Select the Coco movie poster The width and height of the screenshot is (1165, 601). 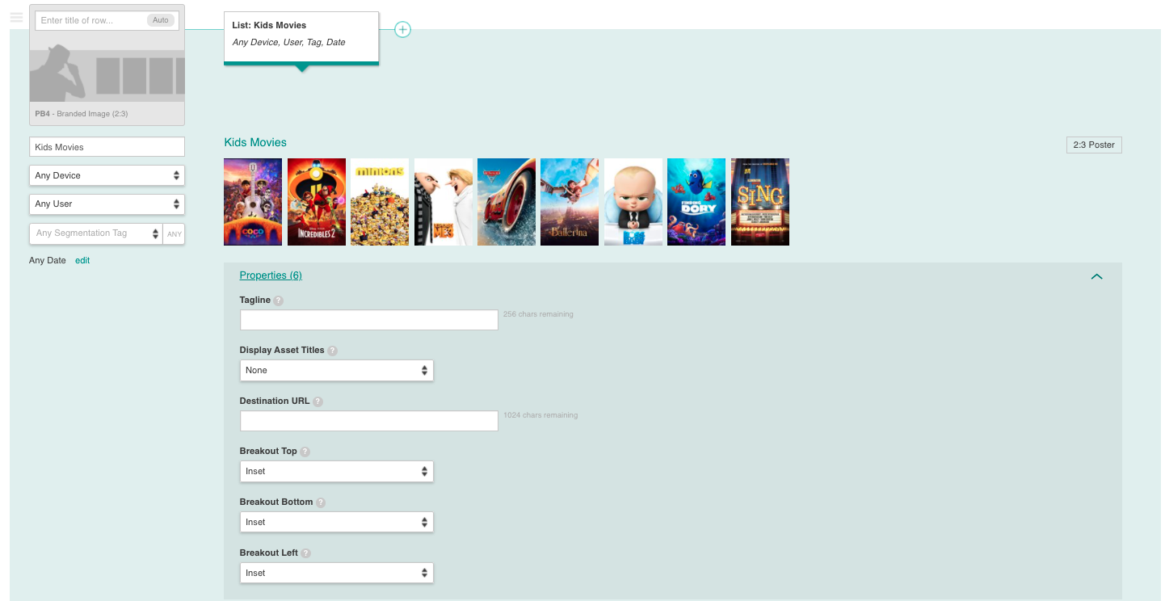pos(253,202)
